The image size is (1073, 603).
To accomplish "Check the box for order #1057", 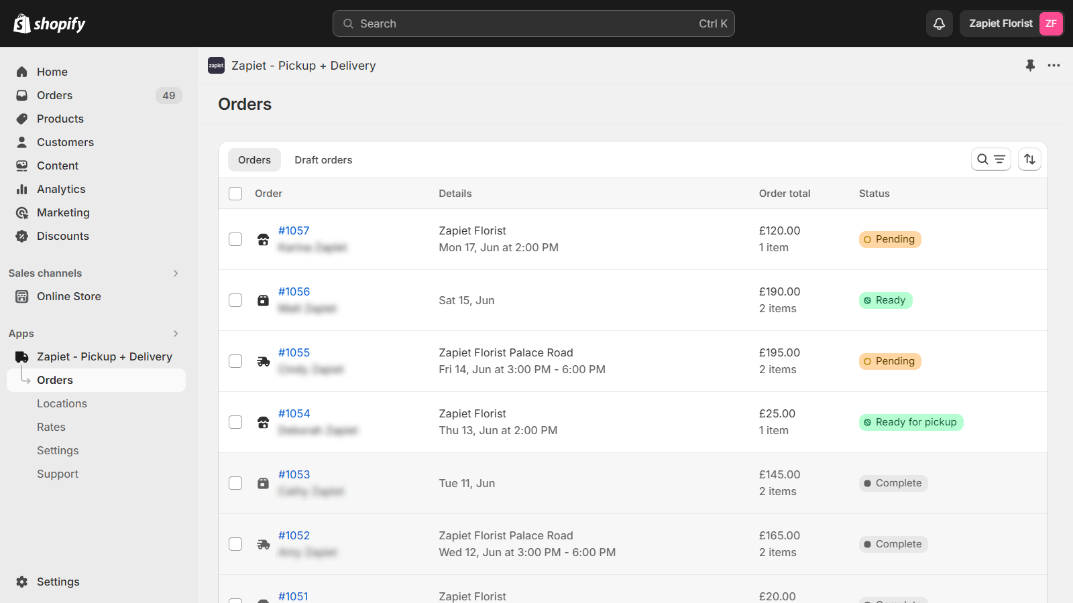I will tap(235, 239).
